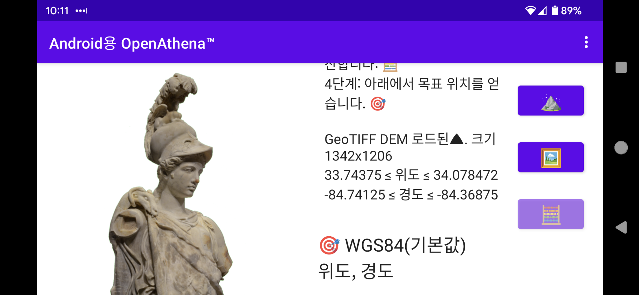Click the latitude range line 33.74375 ≤ 위도
This screenshot has width=639, height=295.
(x=411, y=175)
